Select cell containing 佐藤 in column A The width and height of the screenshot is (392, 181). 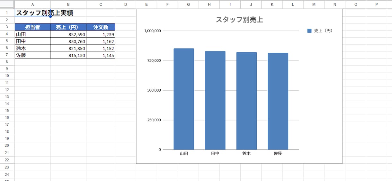click(x=32, y=55)
